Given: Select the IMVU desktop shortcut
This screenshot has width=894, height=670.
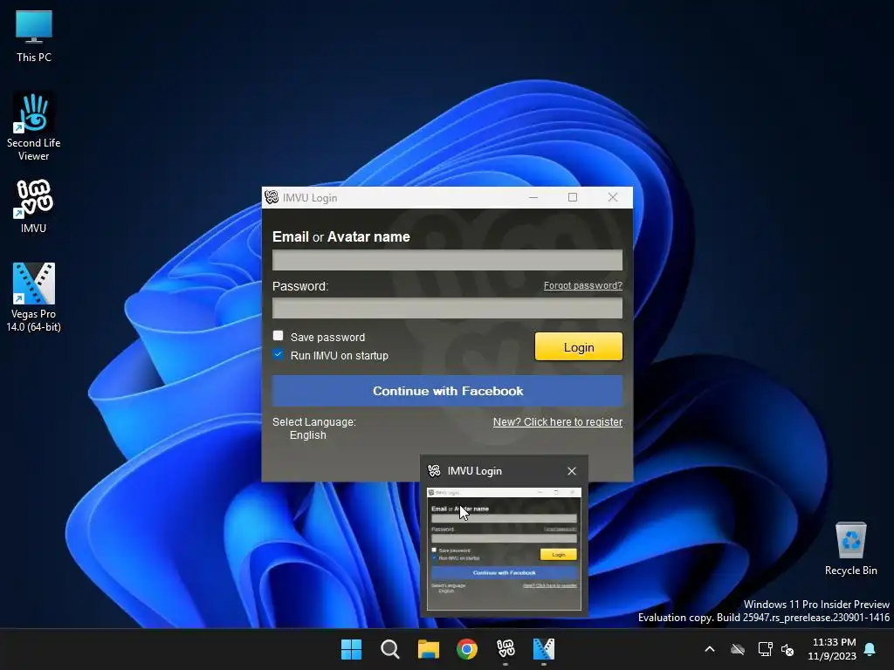Looking at the screenshot, I should (34, 206).
